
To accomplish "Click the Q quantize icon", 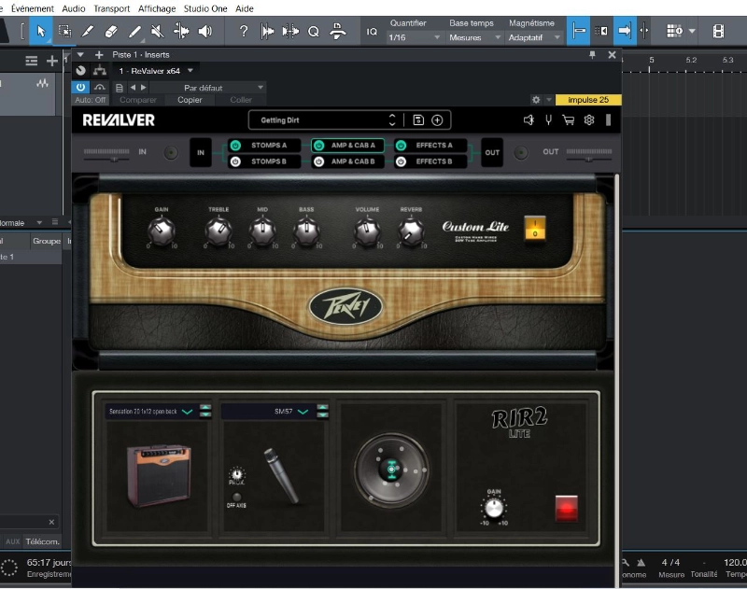I will 314,32.
